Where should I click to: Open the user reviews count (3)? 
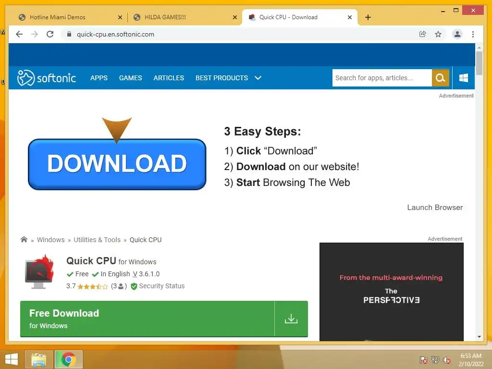coord(119,286)
